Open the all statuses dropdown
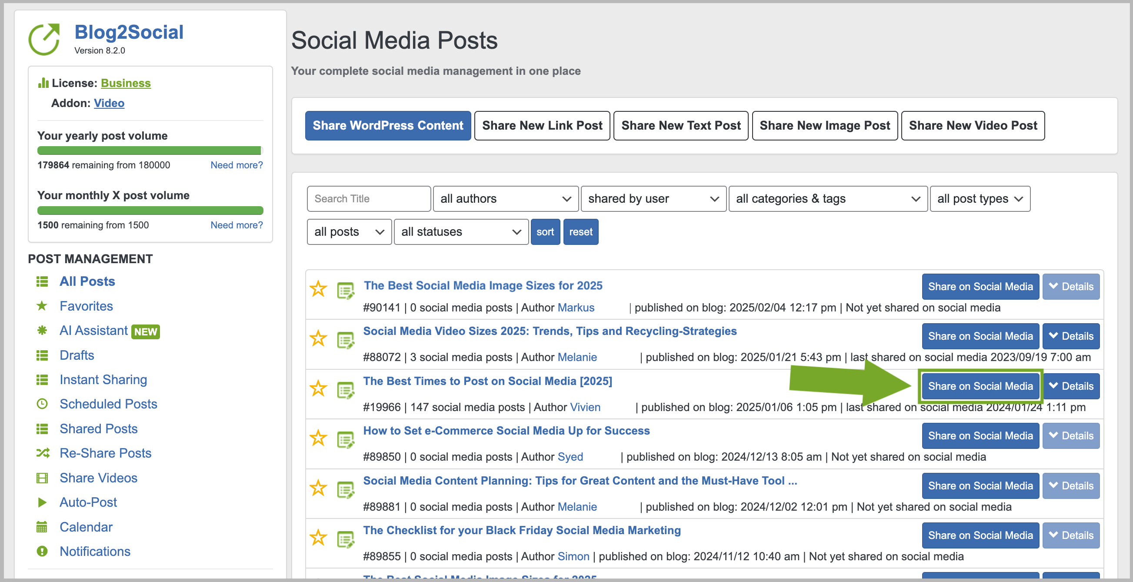The image size is (1133, 582). click(x=460, y=232)
